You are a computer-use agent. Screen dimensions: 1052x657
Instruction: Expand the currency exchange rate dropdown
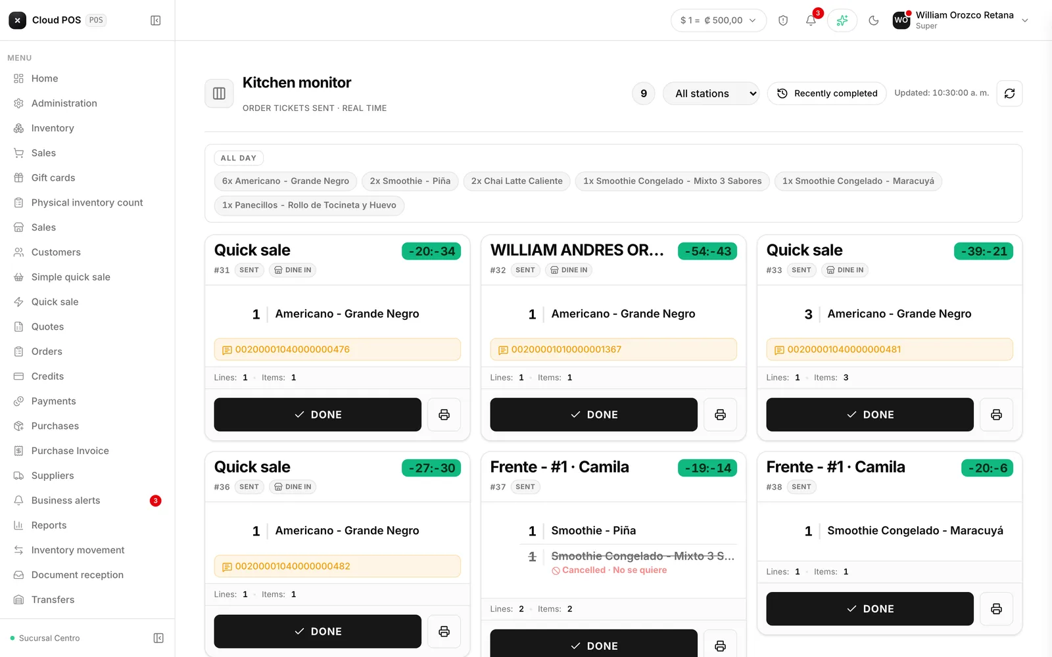click(x=719, y=20)
